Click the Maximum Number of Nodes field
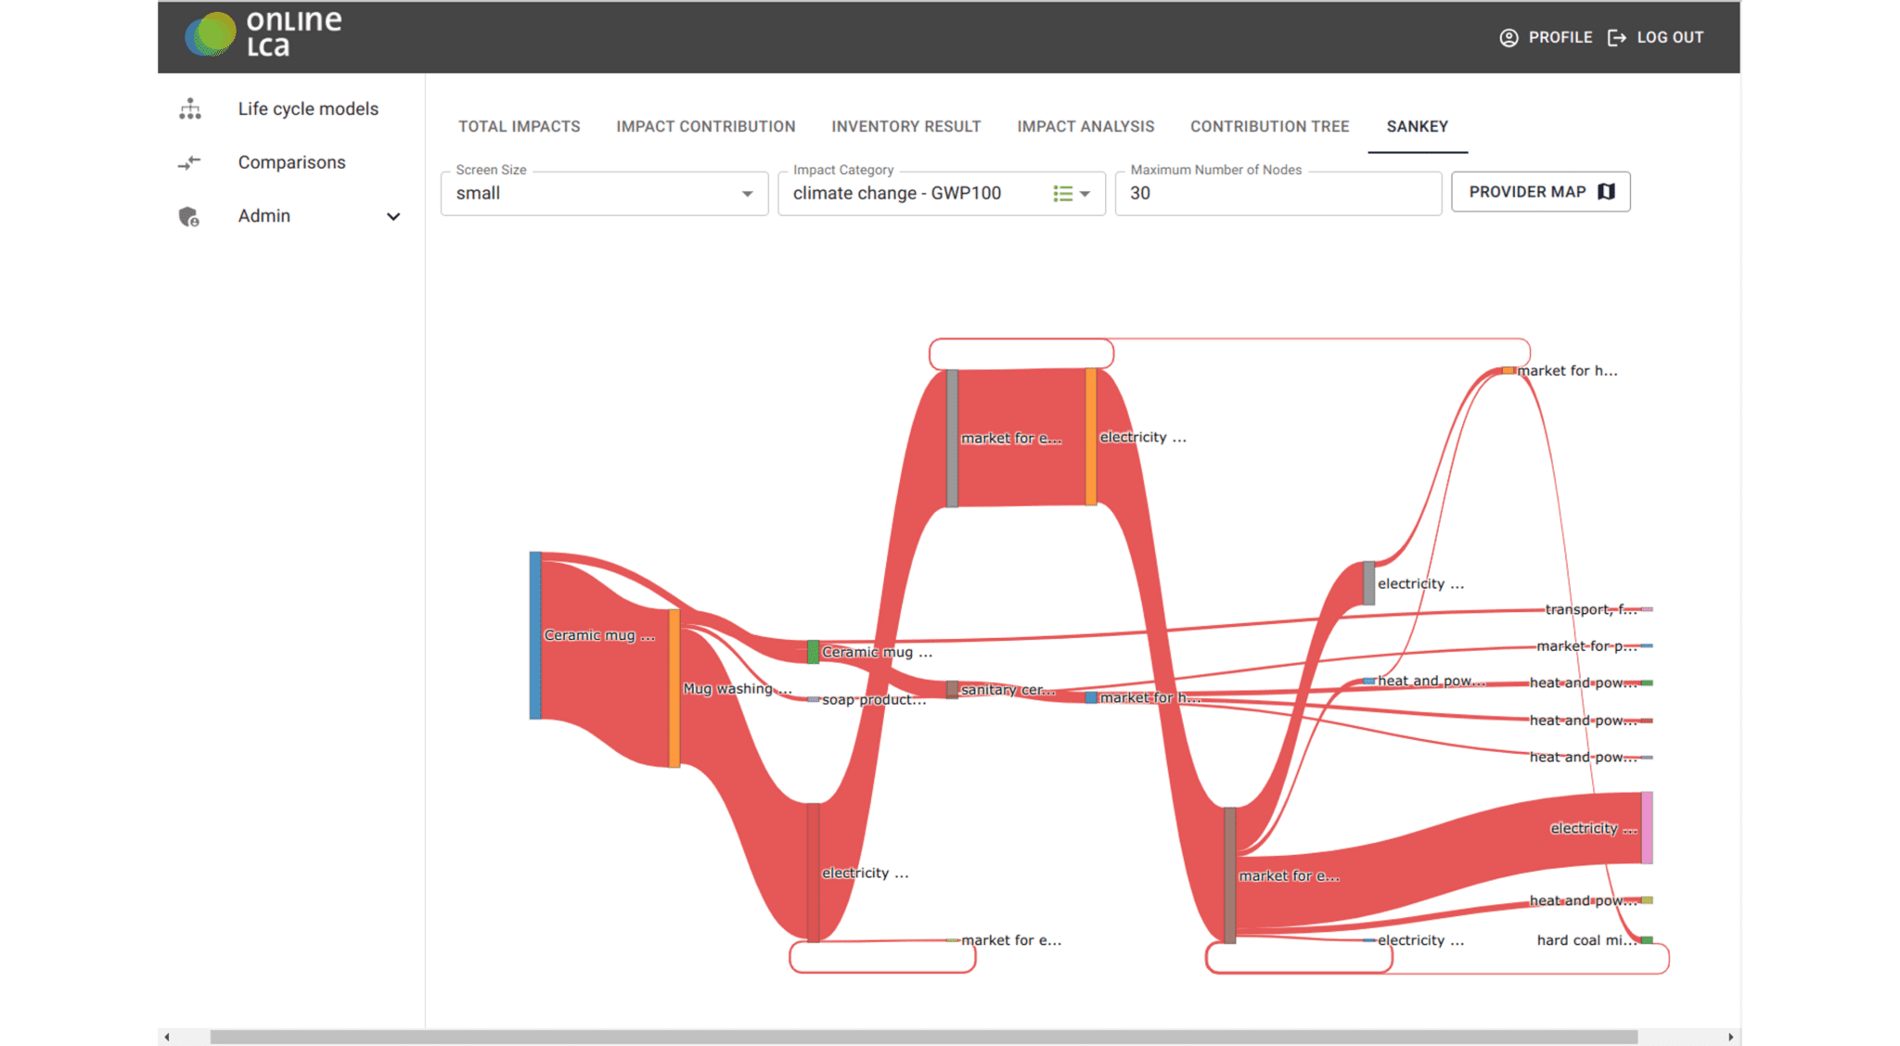Screen dimensions: 1900x1046 [x=1277, y=194]
